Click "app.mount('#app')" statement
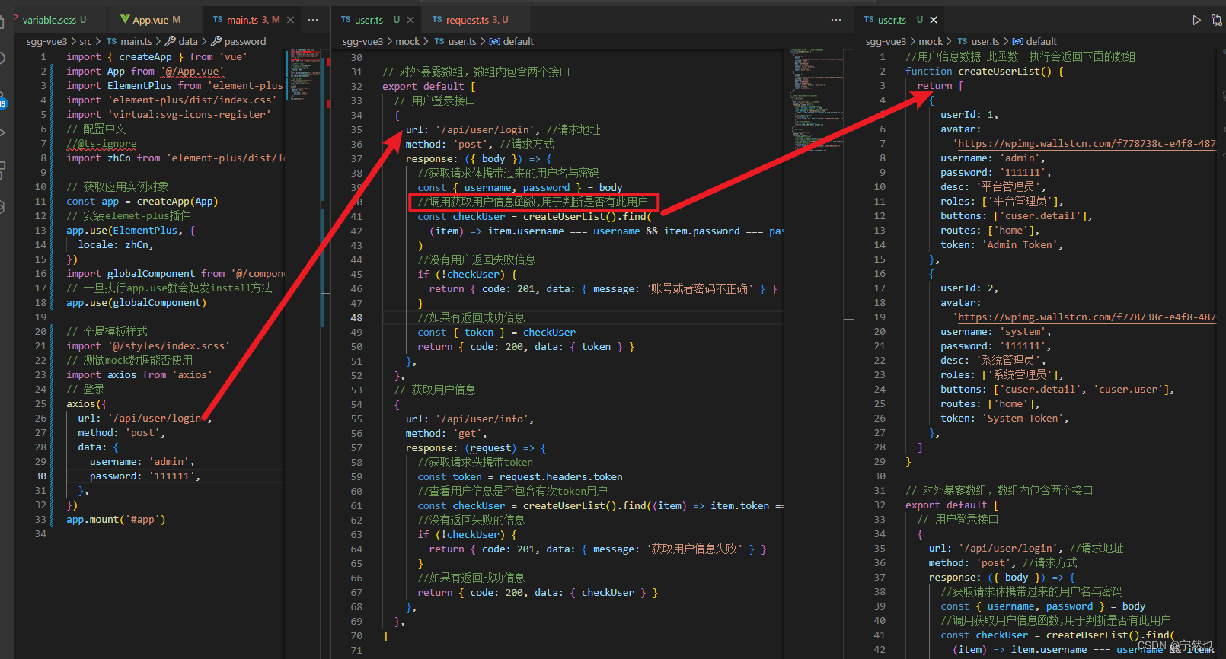 (x=116, y=519)
